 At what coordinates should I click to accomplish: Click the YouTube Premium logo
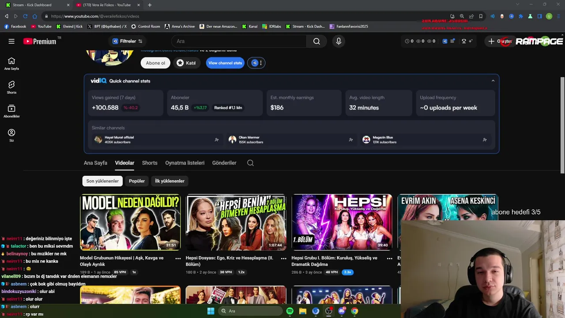click(x=40, y=41)
